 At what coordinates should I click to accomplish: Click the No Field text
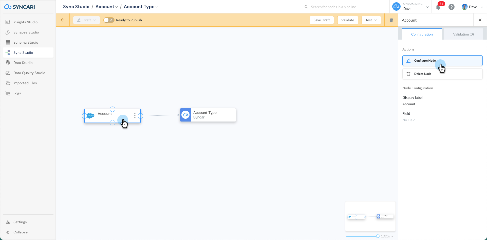click(x=409, y=120)
